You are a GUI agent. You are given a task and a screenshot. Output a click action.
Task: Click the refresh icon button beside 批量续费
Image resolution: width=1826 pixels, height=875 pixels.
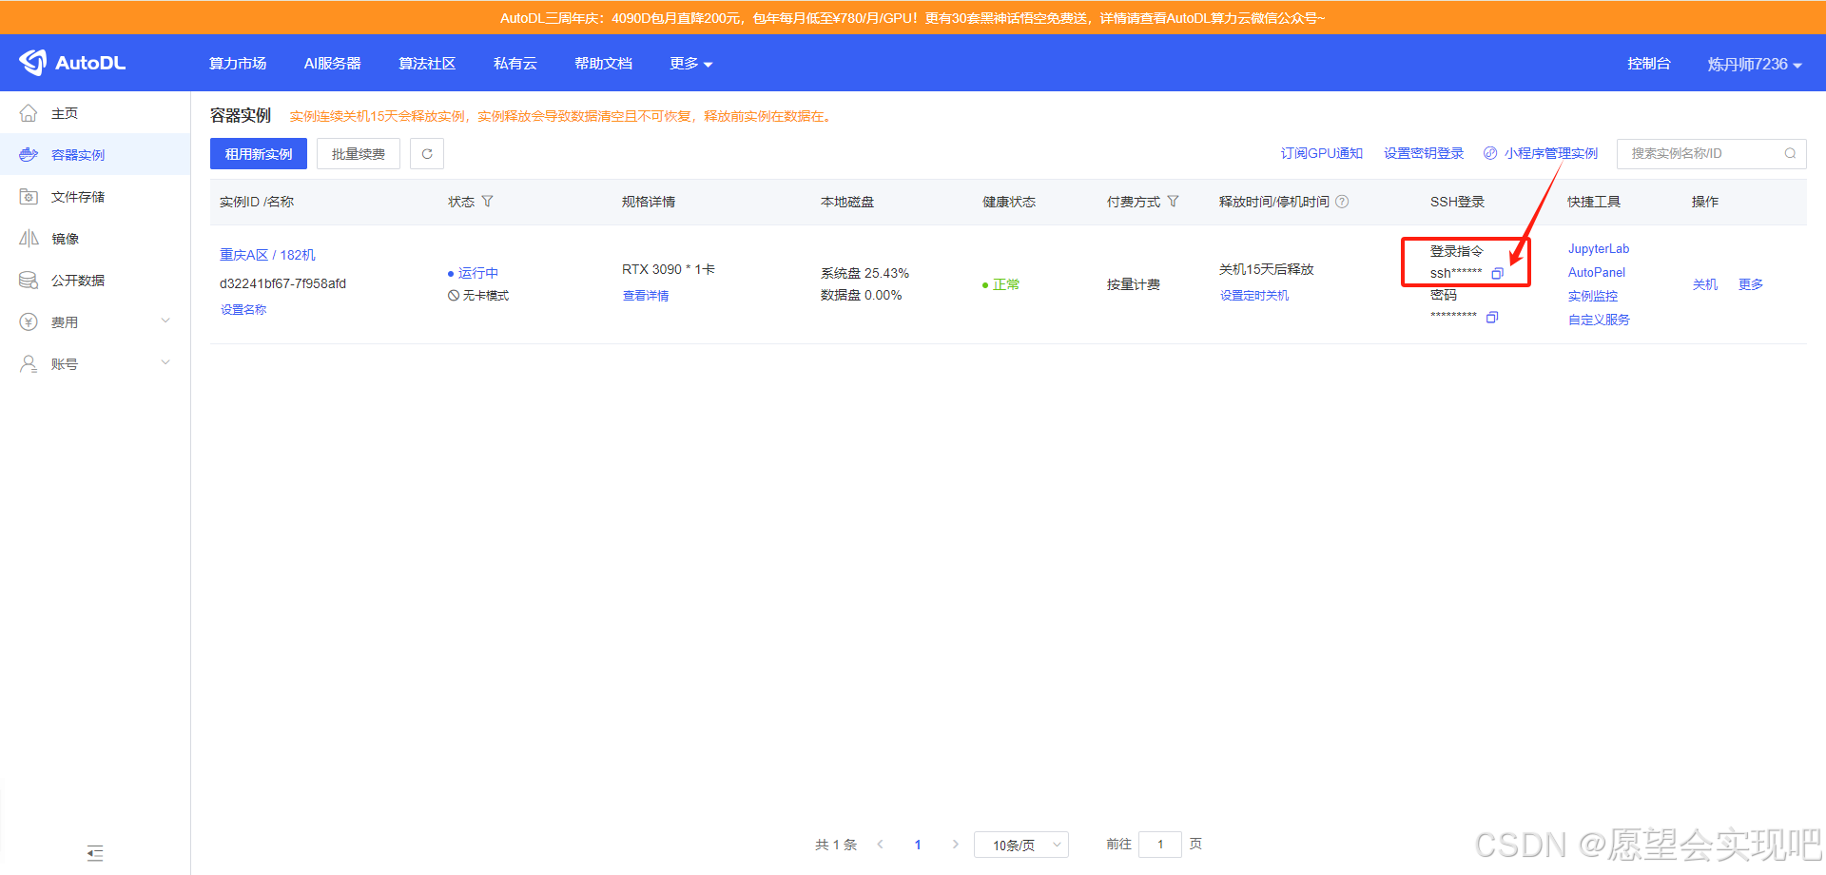pyautogui.click(x=427, y=154)
